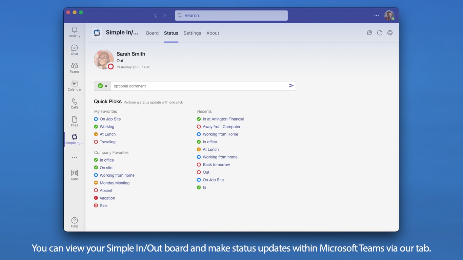Open Chat in the sidebar
The image size is (463, 260).
75,50
